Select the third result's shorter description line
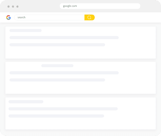 [56, 116]
